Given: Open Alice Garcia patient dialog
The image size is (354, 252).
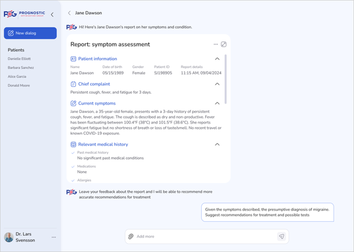Looking at the screenshot, I should [x=17, y=77].
